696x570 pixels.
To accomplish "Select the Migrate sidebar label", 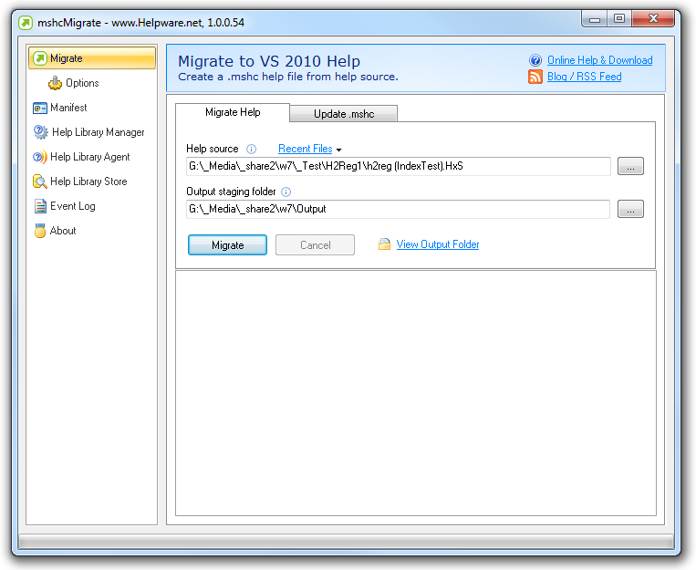I will click(67, 58).
